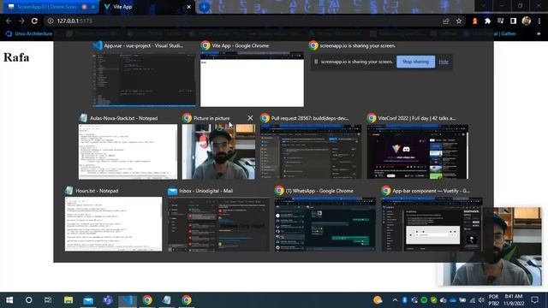
Task: Close the Vite App browser tab
Action: (188, 7)
